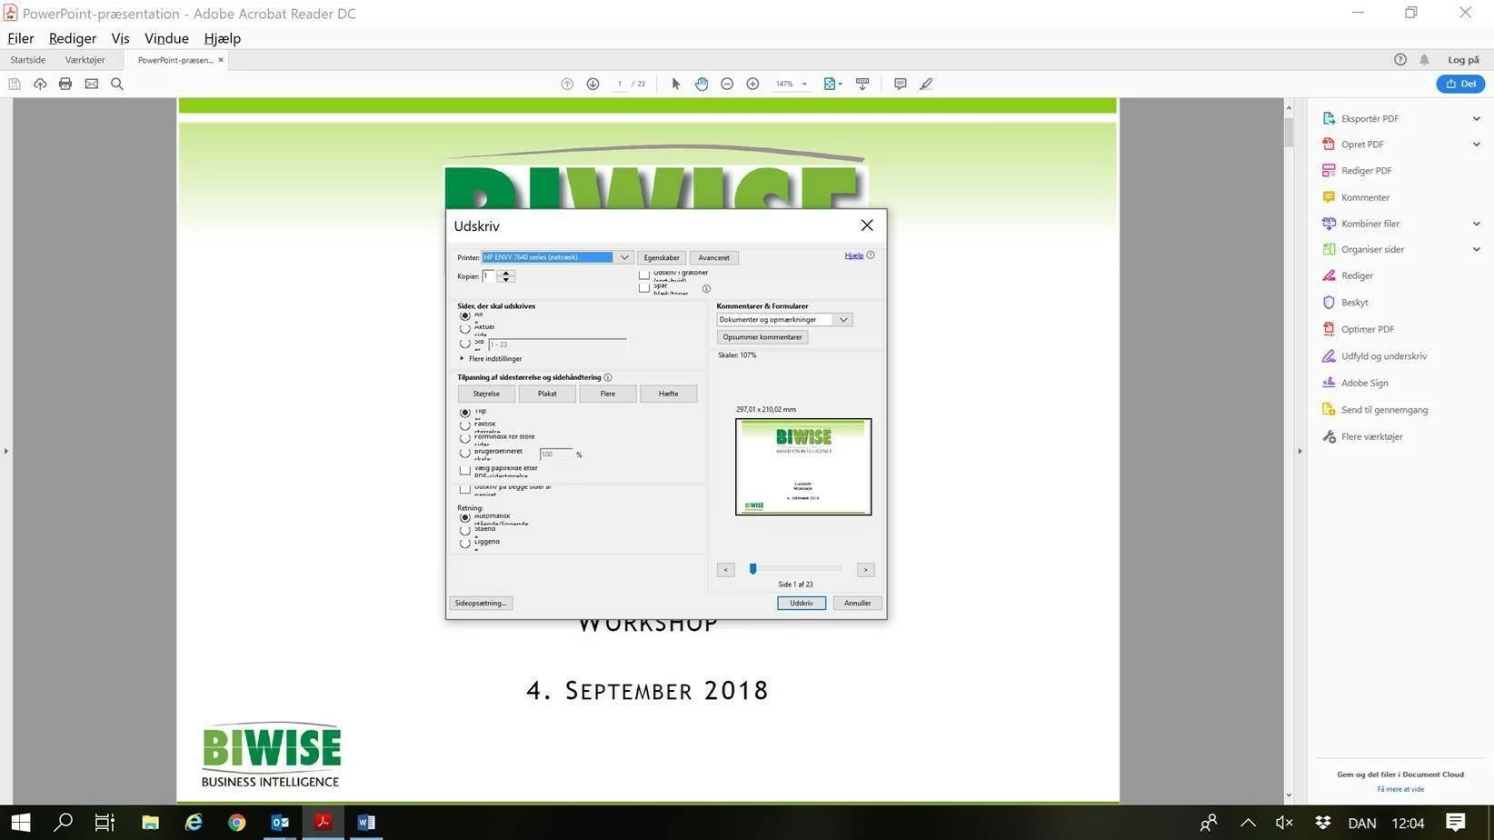1494x840 pixels.
Task: Expand the Organiser sider chevron
Action: [x=1476, y=249]
